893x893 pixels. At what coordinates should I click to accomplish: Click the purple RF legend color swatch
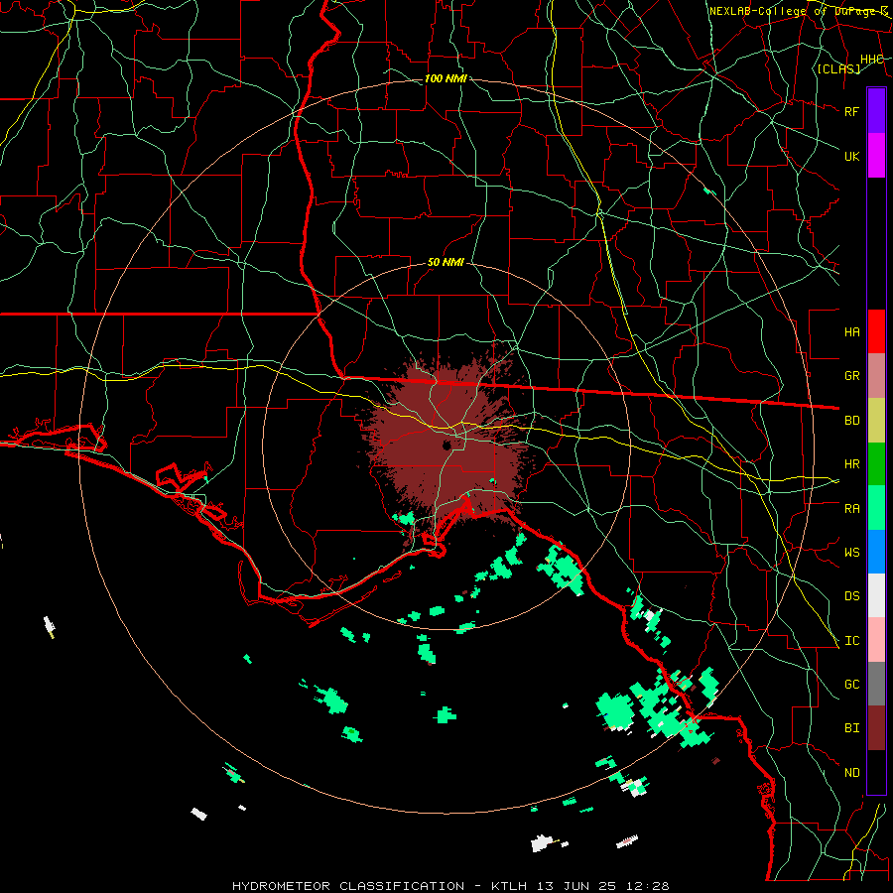(876, 111)
